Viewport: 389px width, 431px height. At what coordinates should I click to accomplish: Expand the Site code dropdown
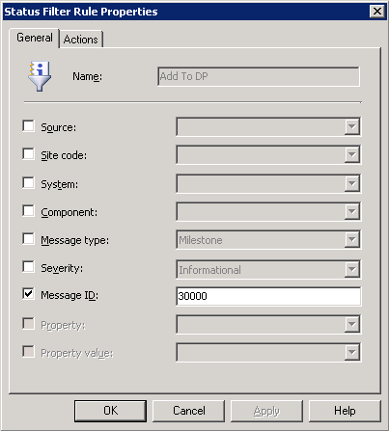pyautogui.click(x=352, y=154)
